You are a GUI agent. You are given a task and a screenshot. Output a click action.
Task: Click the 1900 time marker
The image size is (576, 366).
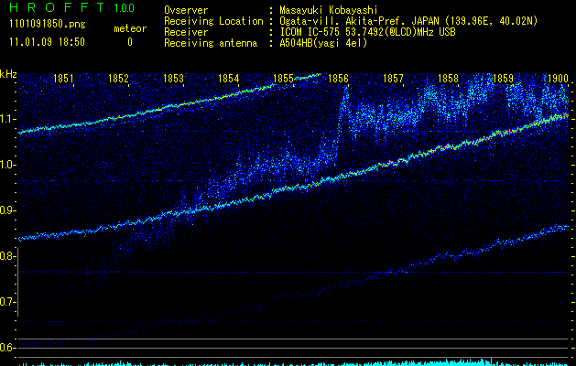pos(558,79)
